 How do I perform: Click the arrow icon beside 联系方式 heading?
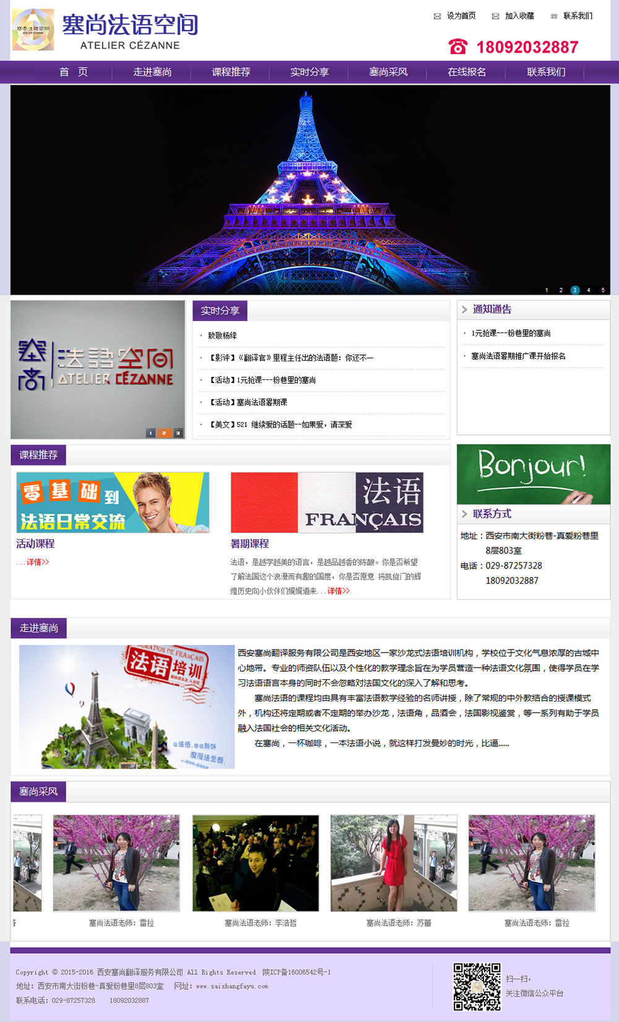click(464, 514)
